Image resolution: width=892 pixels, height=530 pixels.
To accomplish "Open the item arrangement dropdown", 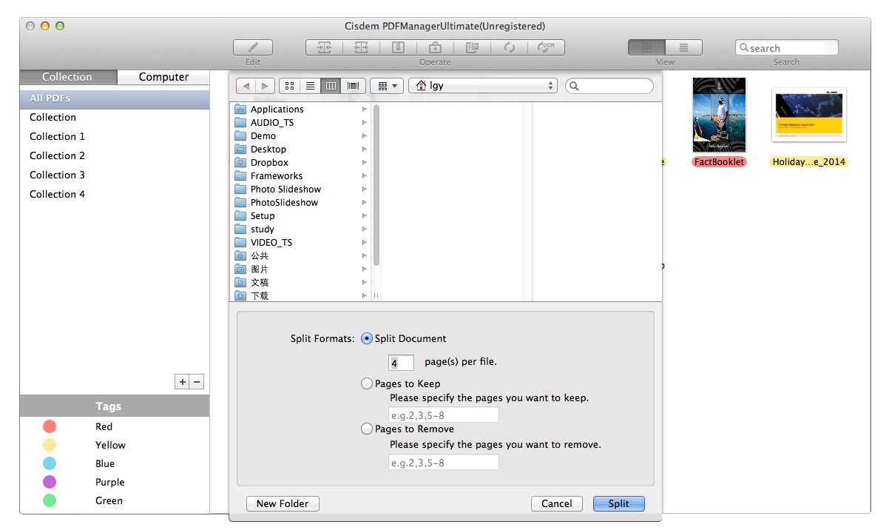I will click(387, 86).
